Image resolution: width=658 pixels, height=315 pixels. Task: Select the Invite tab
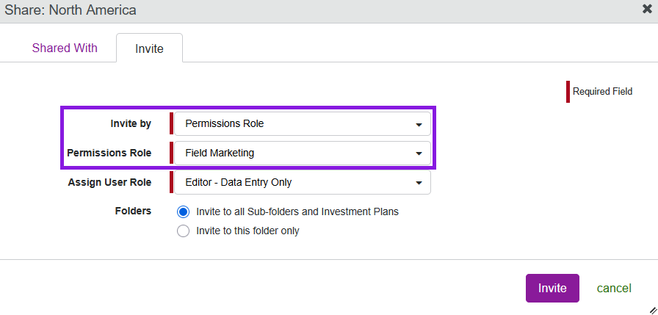pos(149,48)
